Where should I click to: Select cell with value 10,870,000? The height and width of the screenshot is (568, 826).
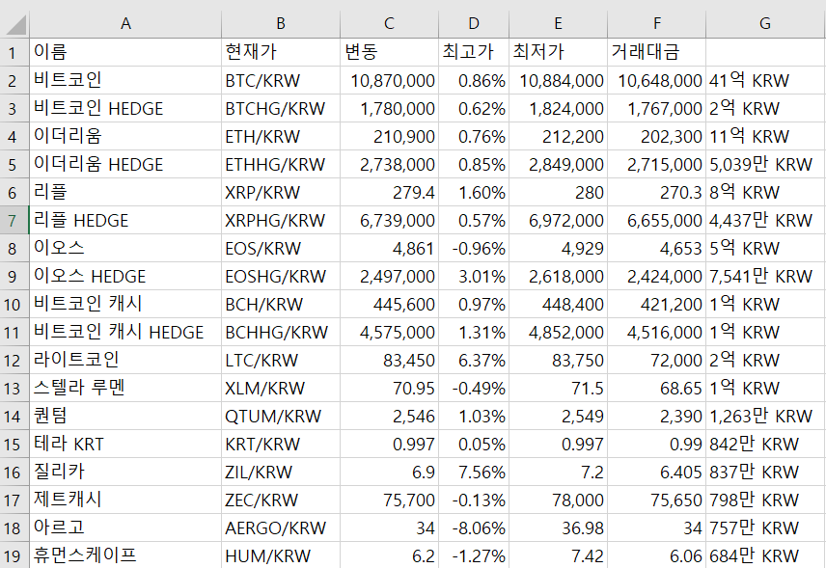(x=389, y=80)
